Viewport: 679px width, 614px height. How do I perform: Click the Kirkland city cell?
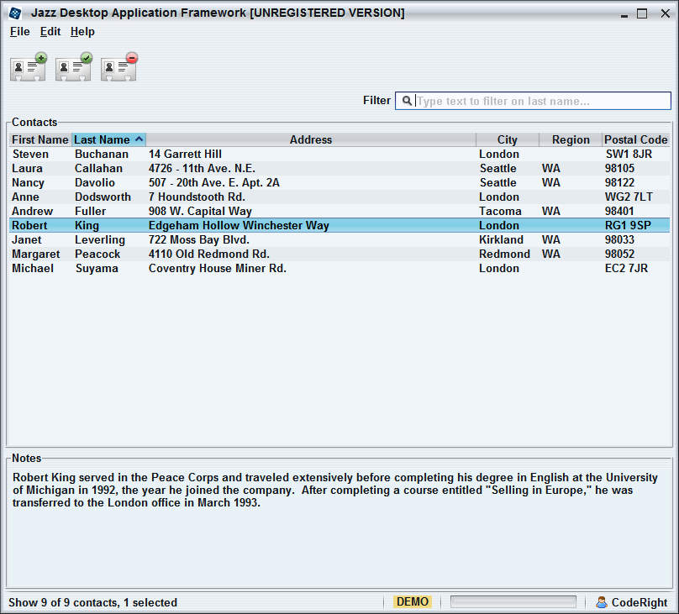pos(501,239)
